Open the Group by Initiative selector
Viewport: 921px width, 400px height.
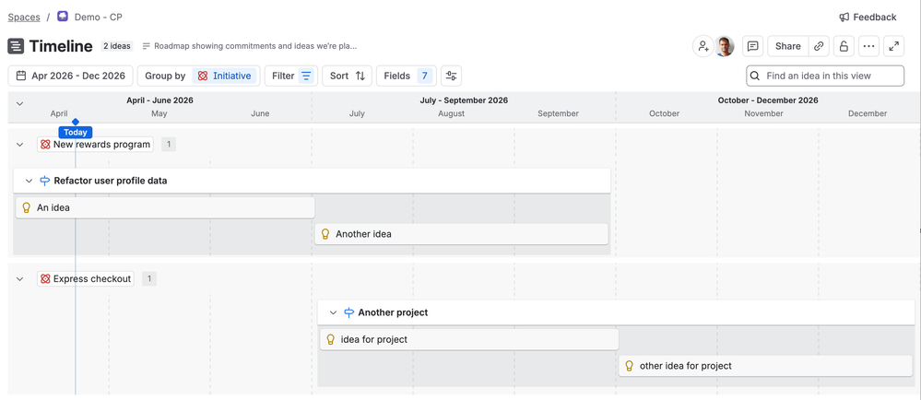(x=199, y=76)
